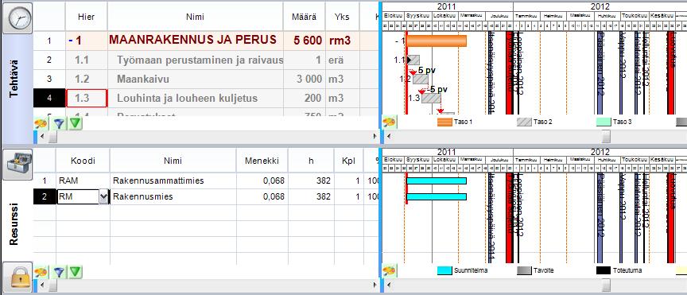Click the orange Taso 1 legend swatch
The width and height of the screenshot is (687, 295).
(x=444, y=122)
